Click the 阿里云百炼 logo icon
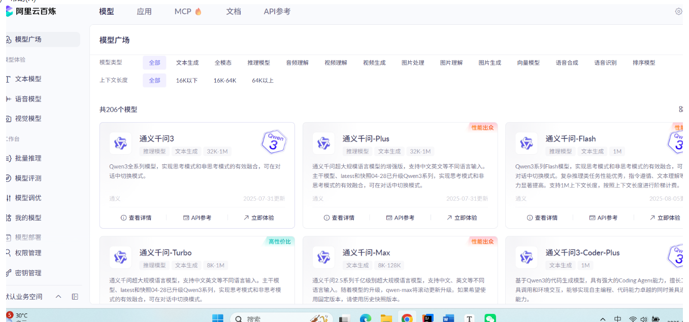The image size is (689, 322). tap(10, 11)
